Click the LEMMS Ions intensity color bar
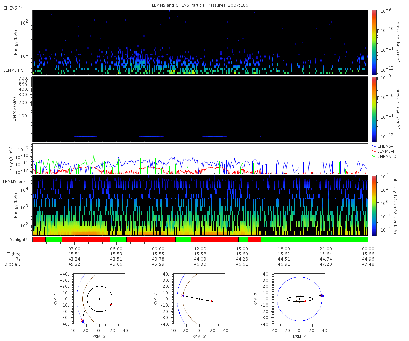The height and width of the screenshot is (341, 409). [374, 205]
